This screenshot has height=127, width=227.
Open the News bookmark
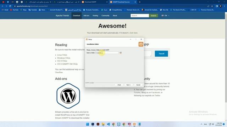coord(42,10)
